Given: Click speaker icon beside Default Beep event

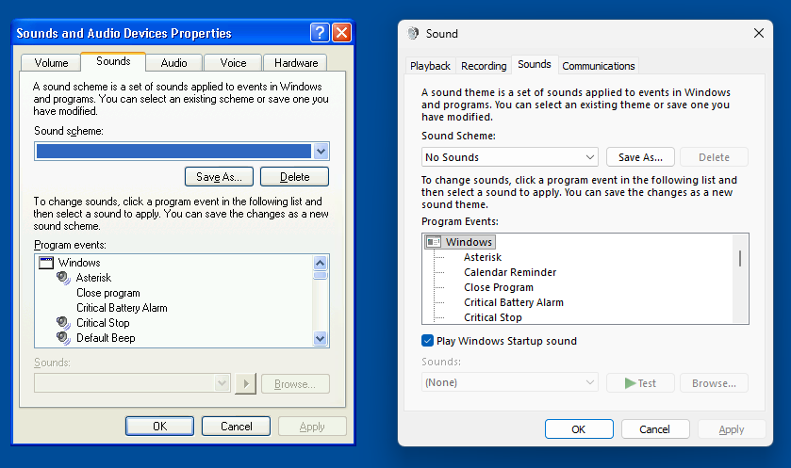Looking at the screenshot, I should tap(63, 338).
